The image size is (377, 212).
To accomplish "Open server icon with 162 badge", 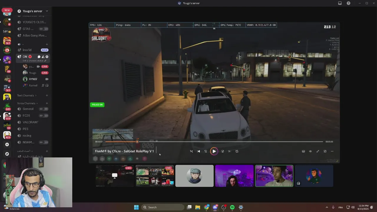I will coord(7,41).
